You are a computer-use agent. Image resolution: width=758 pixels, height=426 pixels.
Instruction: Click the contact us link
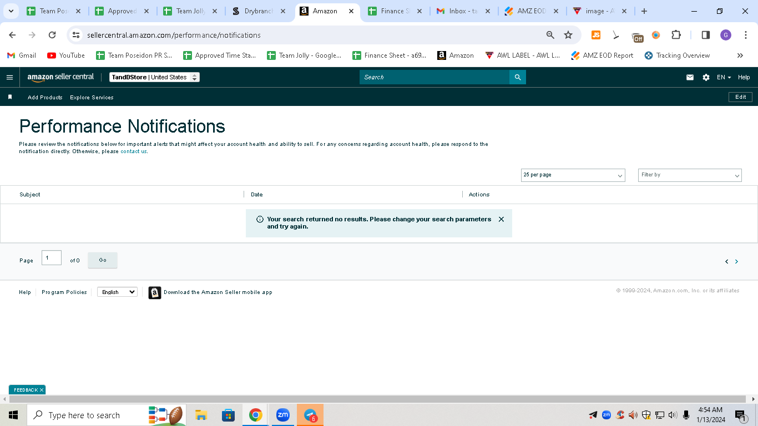[134, 151]
